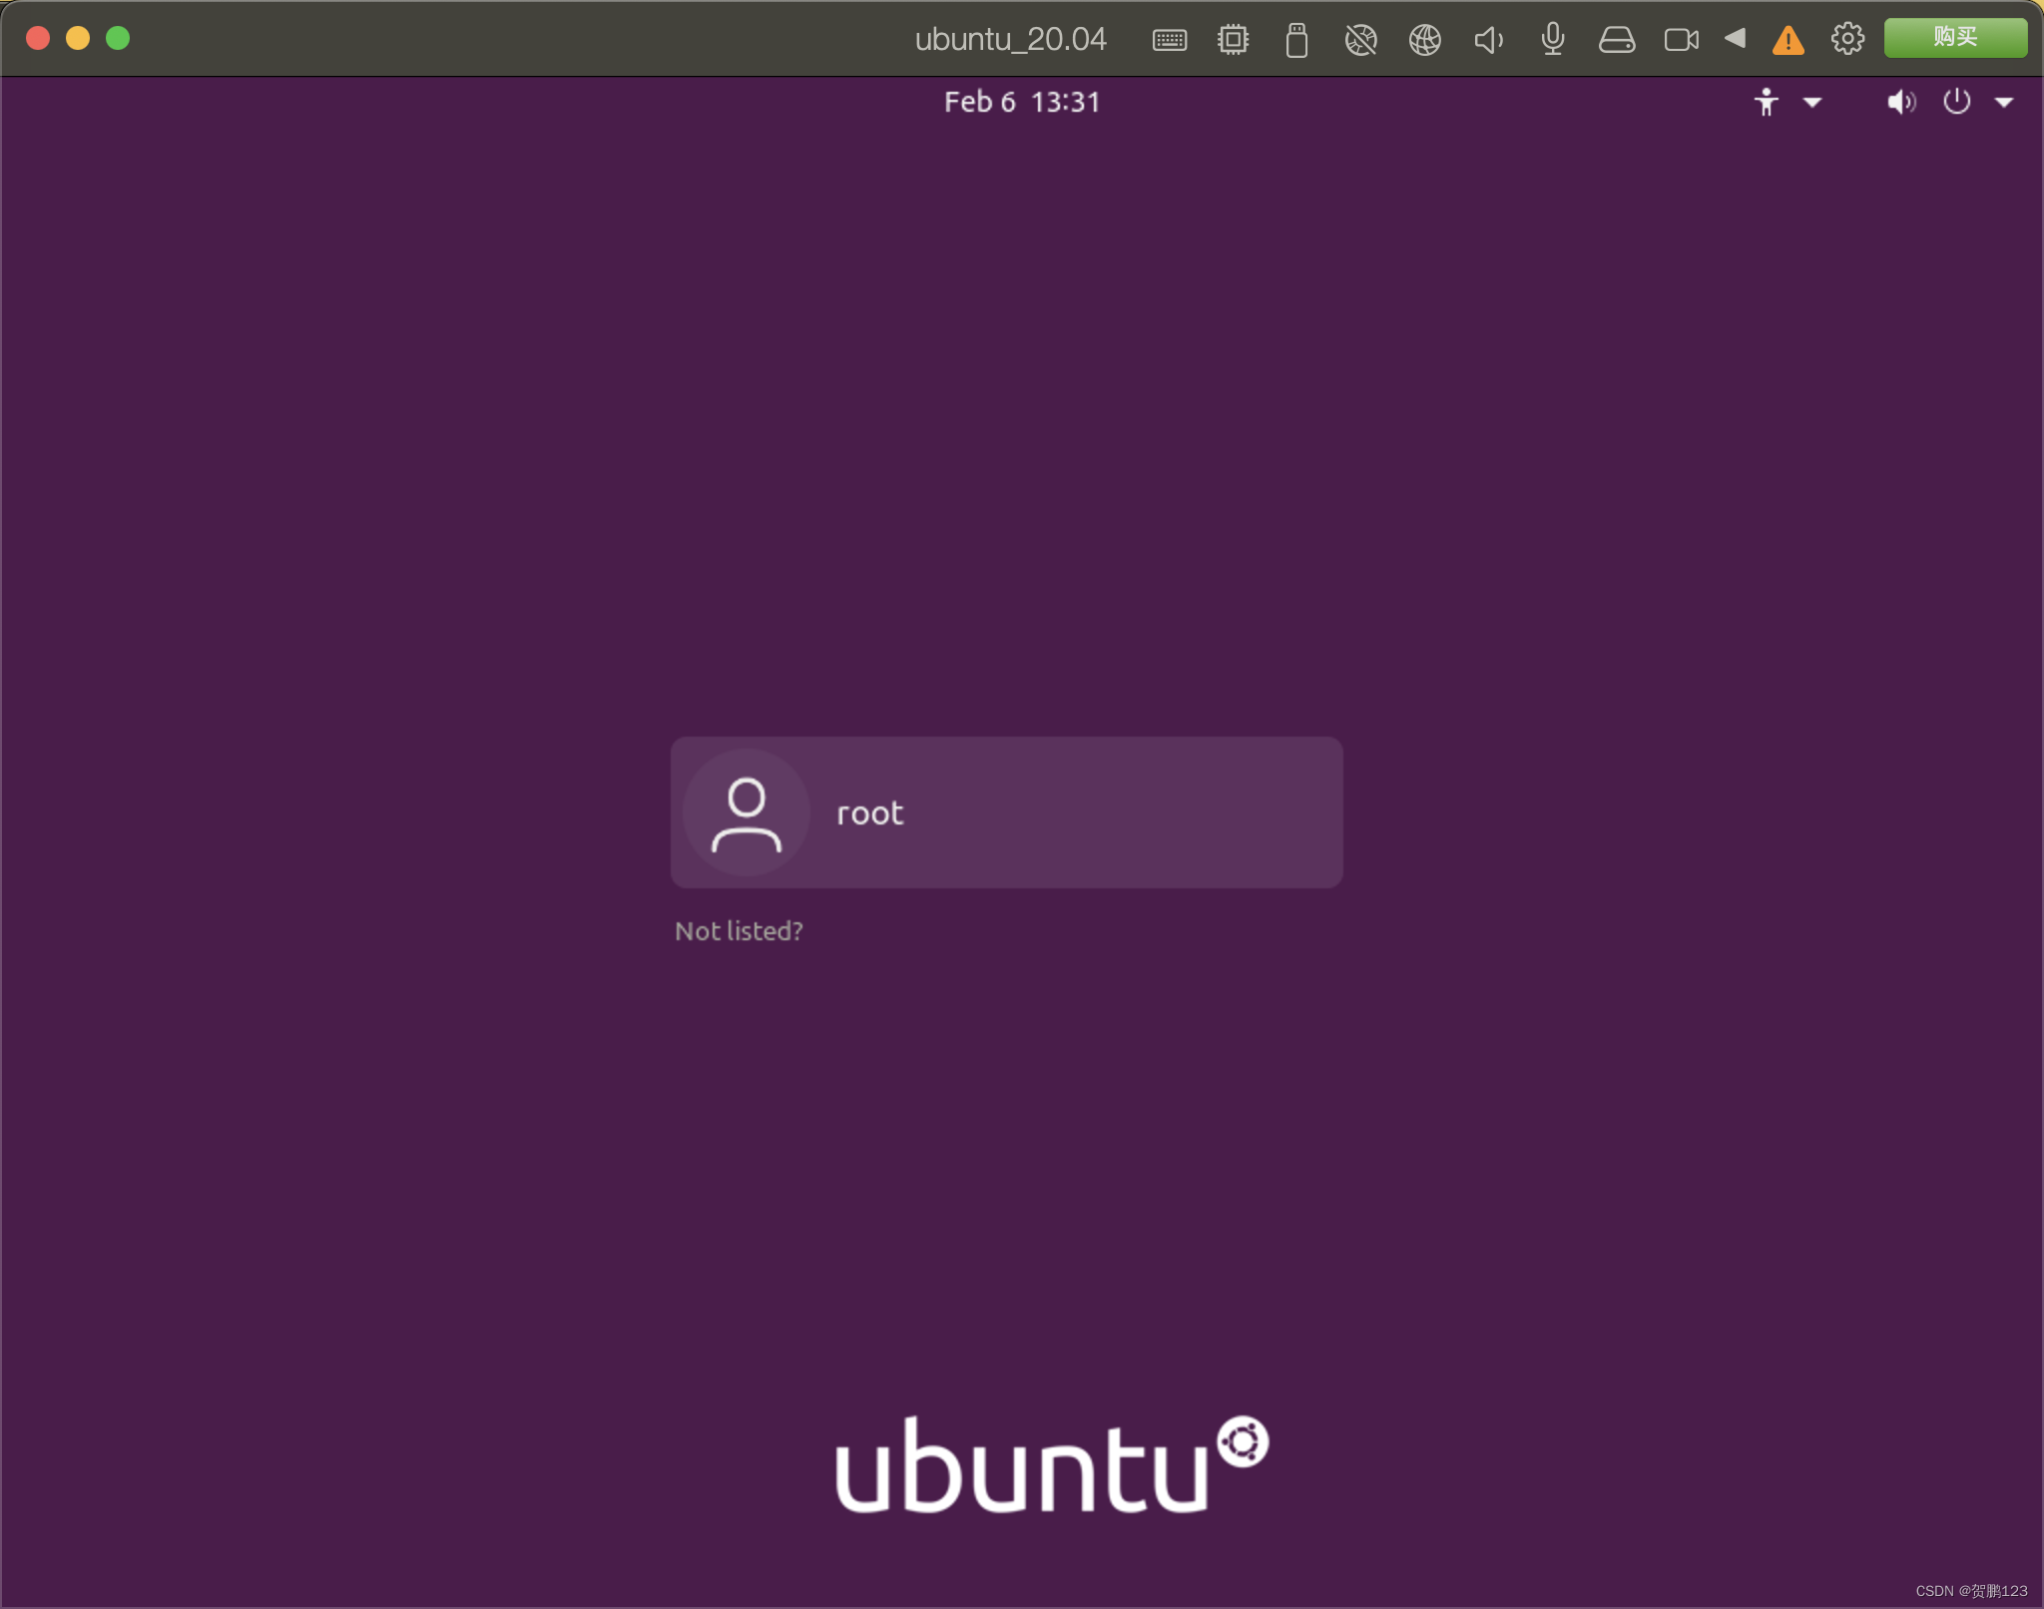Screen dimensions: 2044x1609
Task: Click the hard disk drive icon
Action: (1616, 40)
